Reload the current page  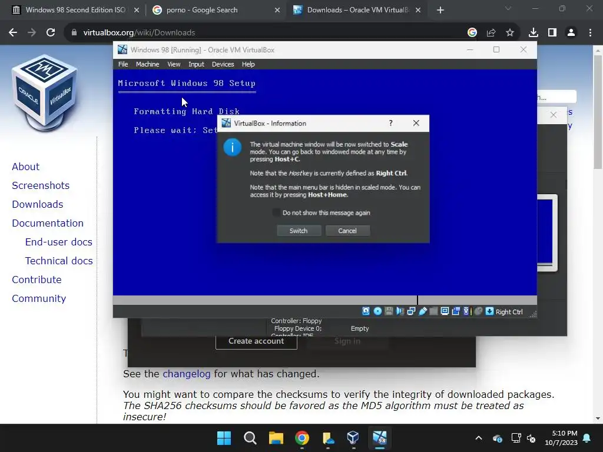51,33
